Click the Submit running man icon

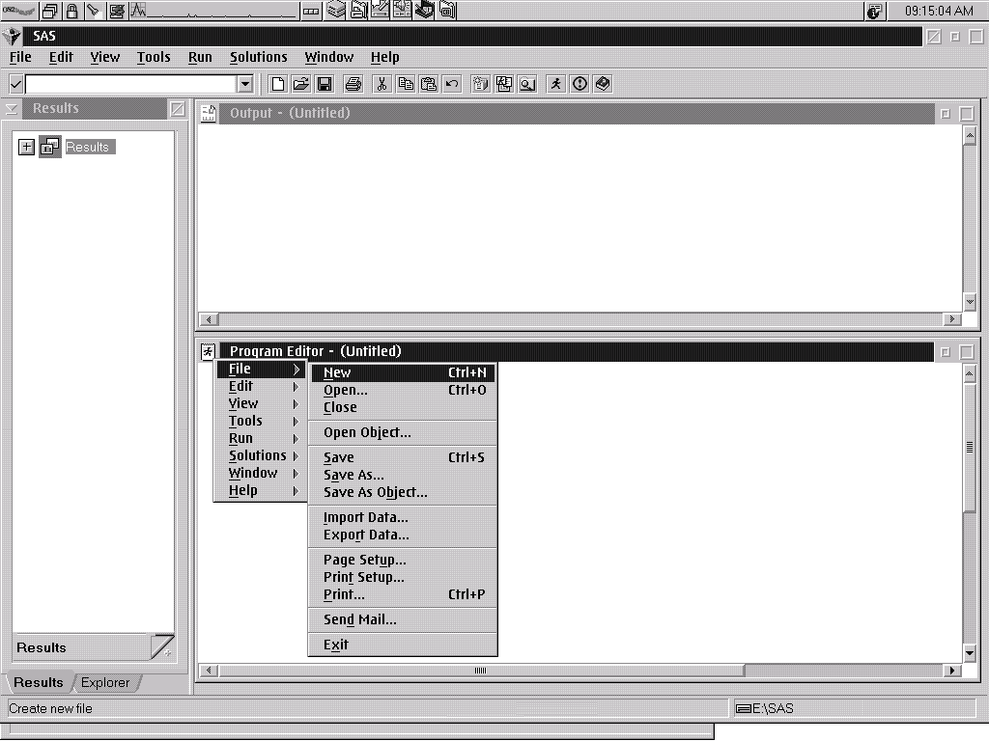555,84
